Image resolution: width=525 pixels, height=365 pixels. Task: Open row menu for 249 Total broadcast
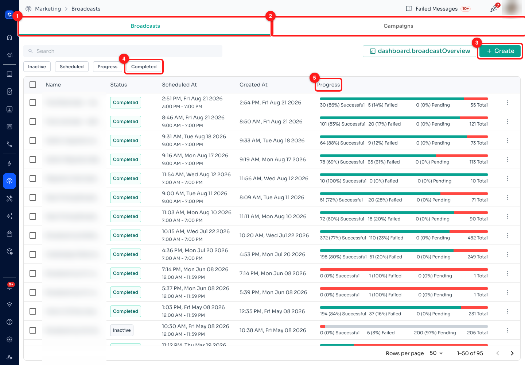507,254
